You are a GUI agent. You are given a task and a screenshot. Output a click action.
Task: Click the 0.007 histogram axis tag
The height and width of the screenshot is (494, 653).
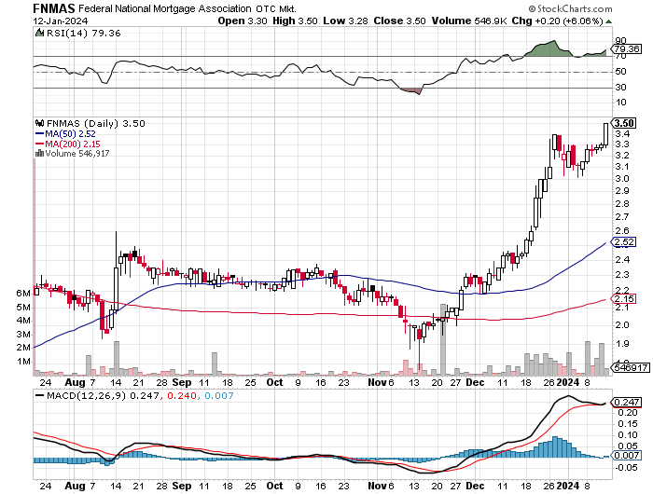pos(626,455)
